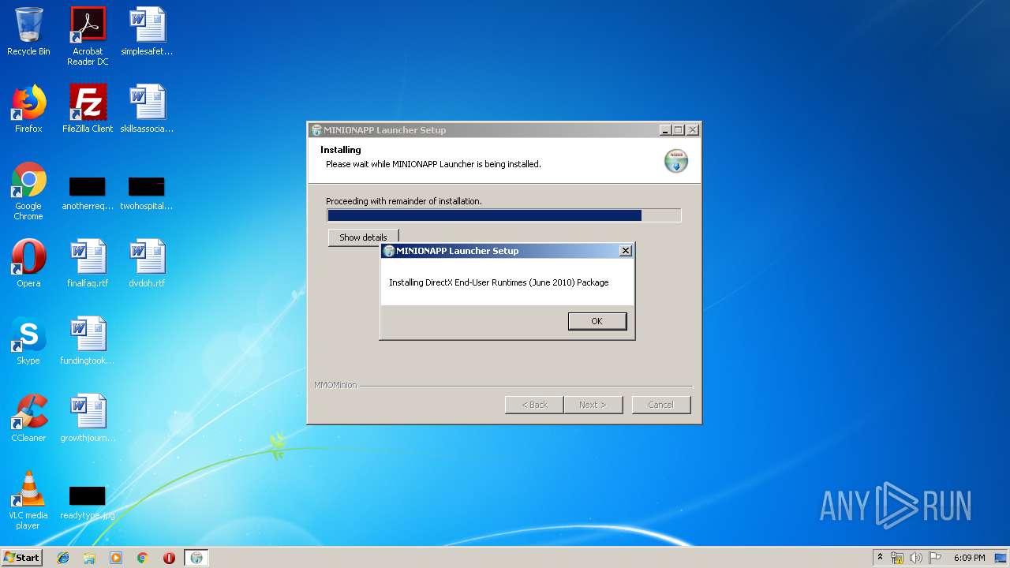Open Internet Explorer from the taskbar
This screenshot has width=1010, height=568.
63,558
